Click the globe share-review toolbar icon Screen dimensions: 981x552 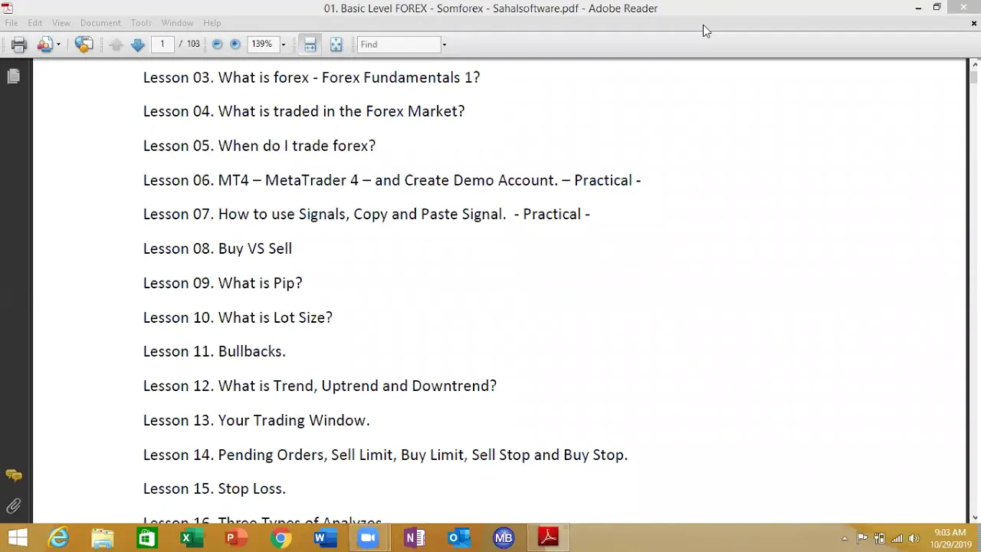(84, 44)
